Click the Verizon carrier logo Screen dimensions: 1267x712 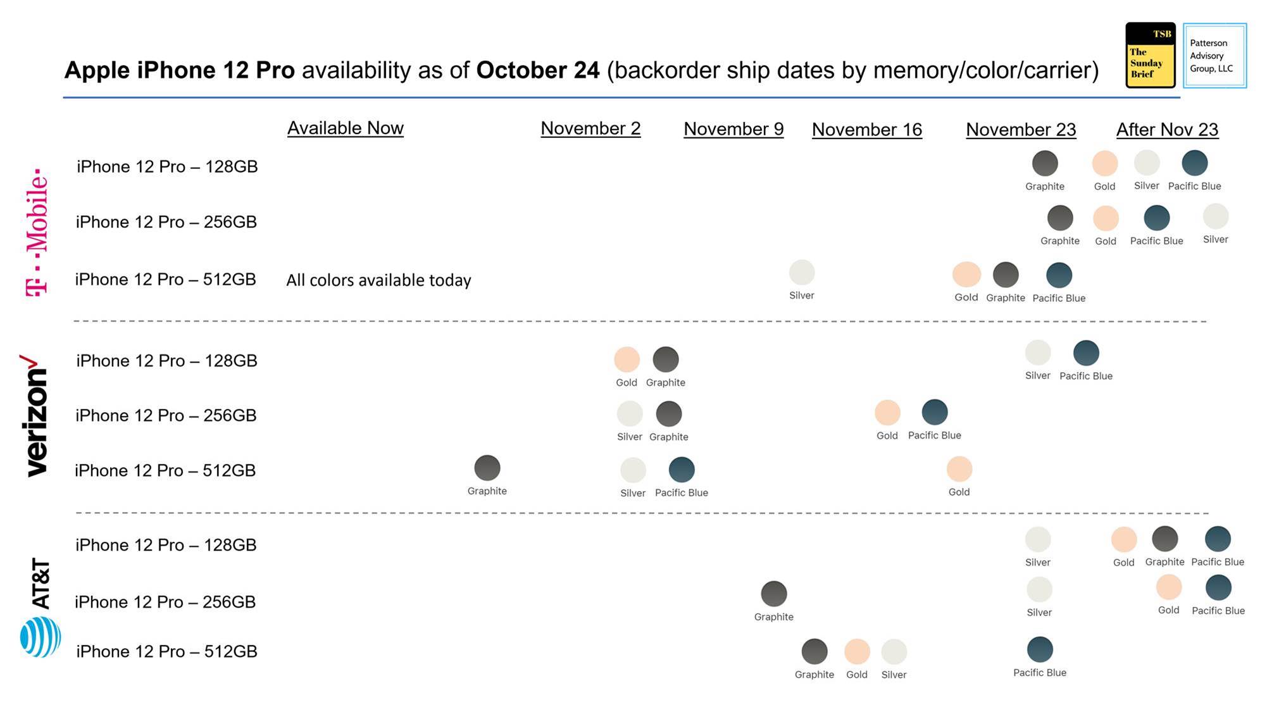(35, 416)
